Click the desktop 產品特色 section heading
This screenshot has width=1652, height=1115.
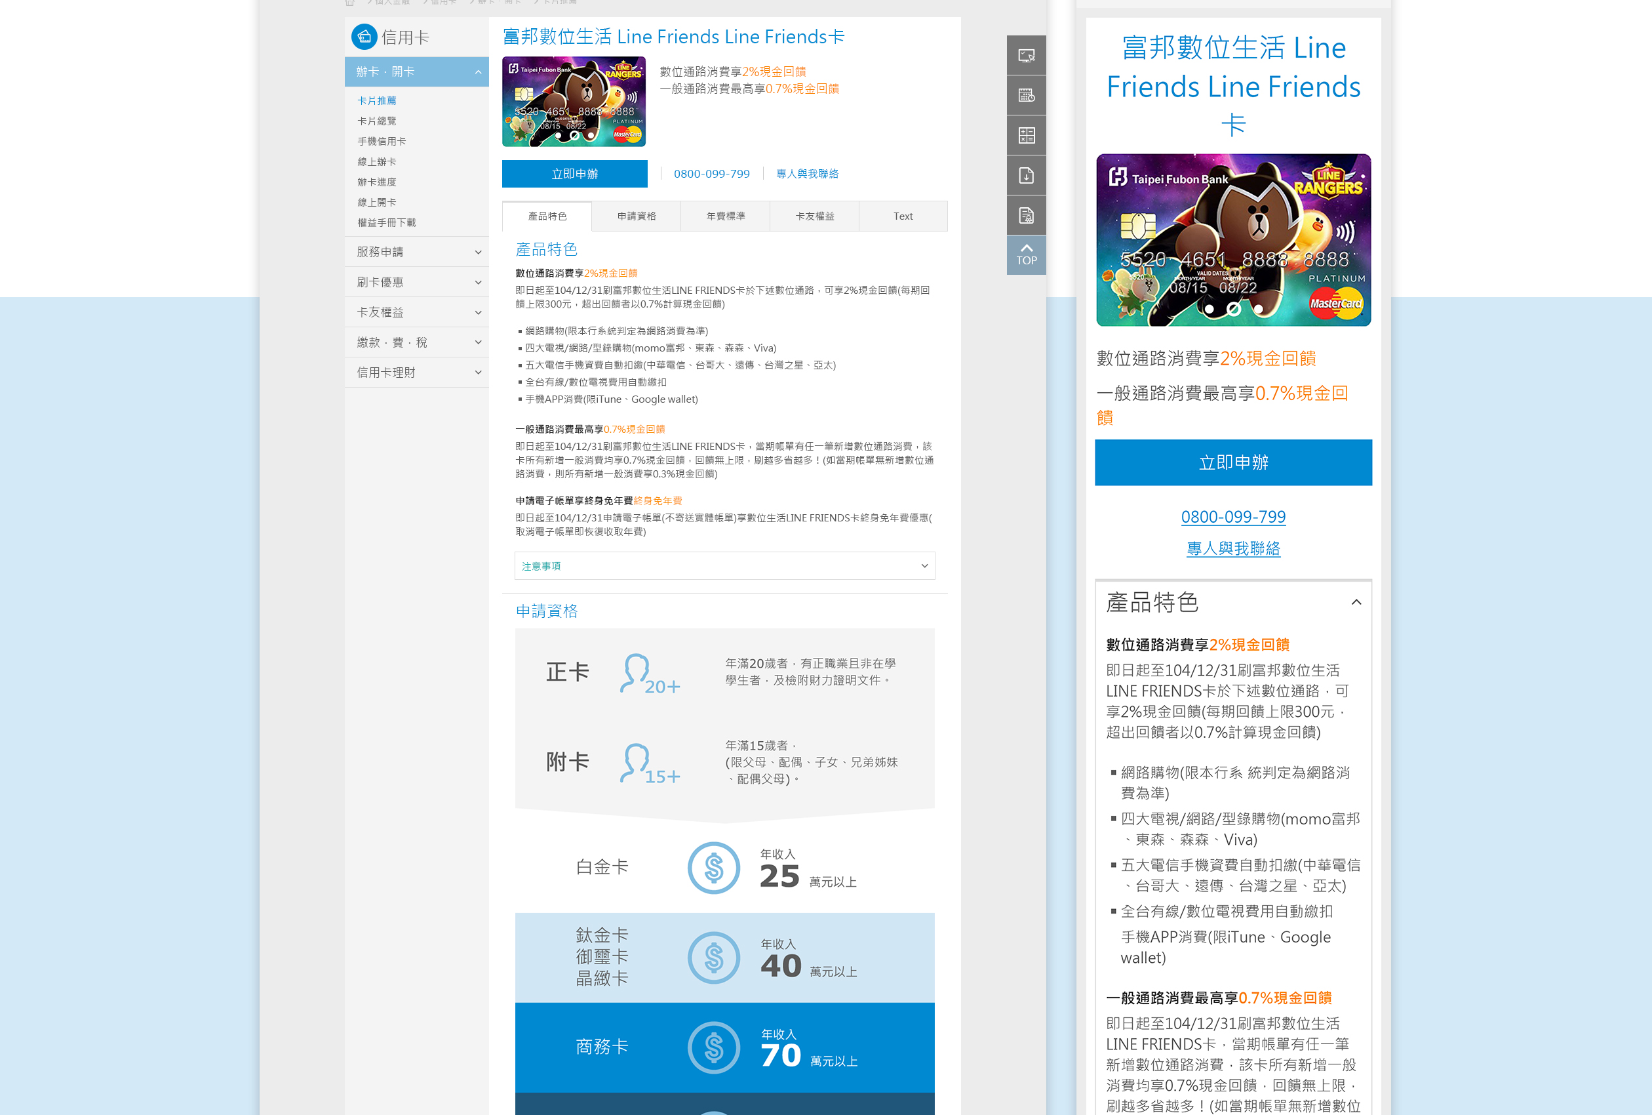click(x=546, y=250)
